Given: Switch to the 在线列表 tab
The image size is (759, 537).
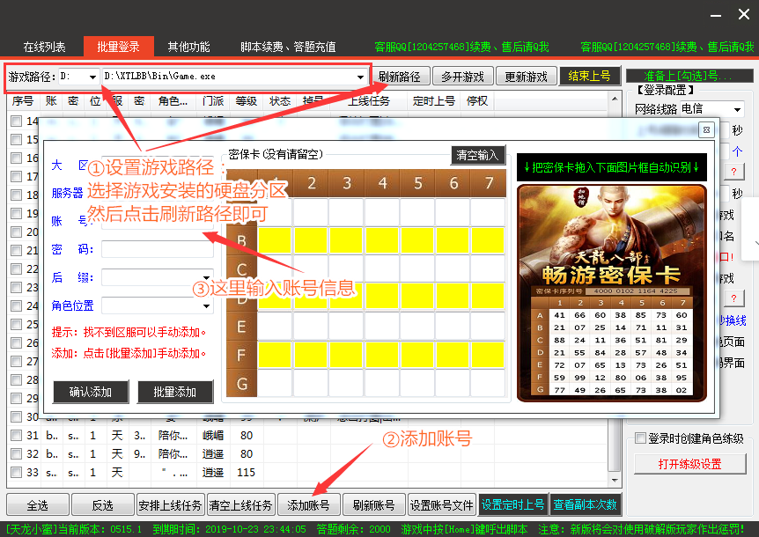Looking at the screenshot, I should [44, 47].
